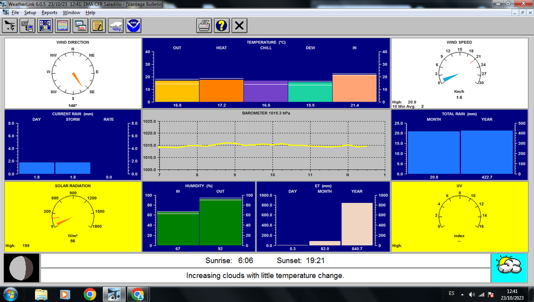The width and height of the screenshot is (534, 302).
Task: Restore the inner Vantage Bulletin window
Action: 523,12
